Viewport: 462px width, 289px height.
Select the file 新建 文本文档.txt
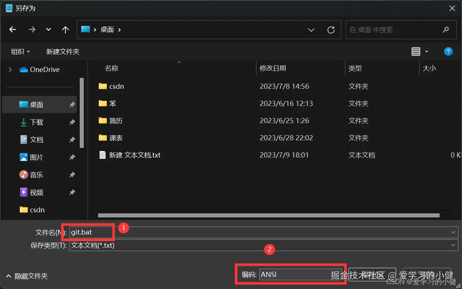[x=130, y=155]
